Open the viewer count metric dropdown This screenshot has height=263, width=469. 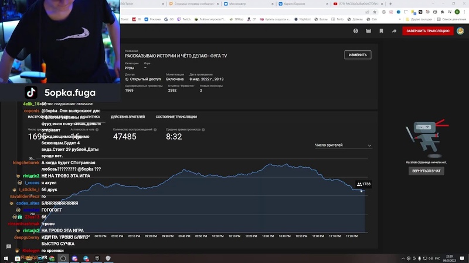coord(343,145)
